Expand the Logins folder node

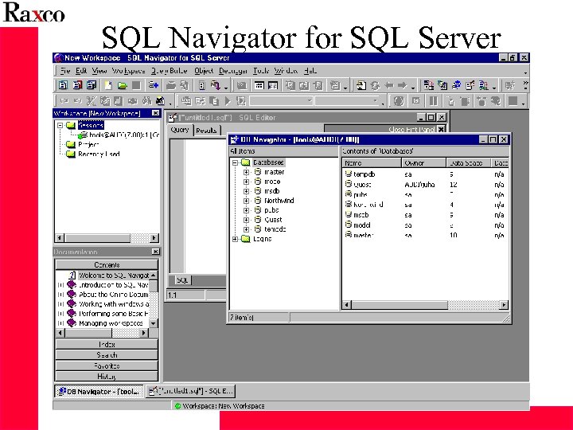click(x=235, y=239)
